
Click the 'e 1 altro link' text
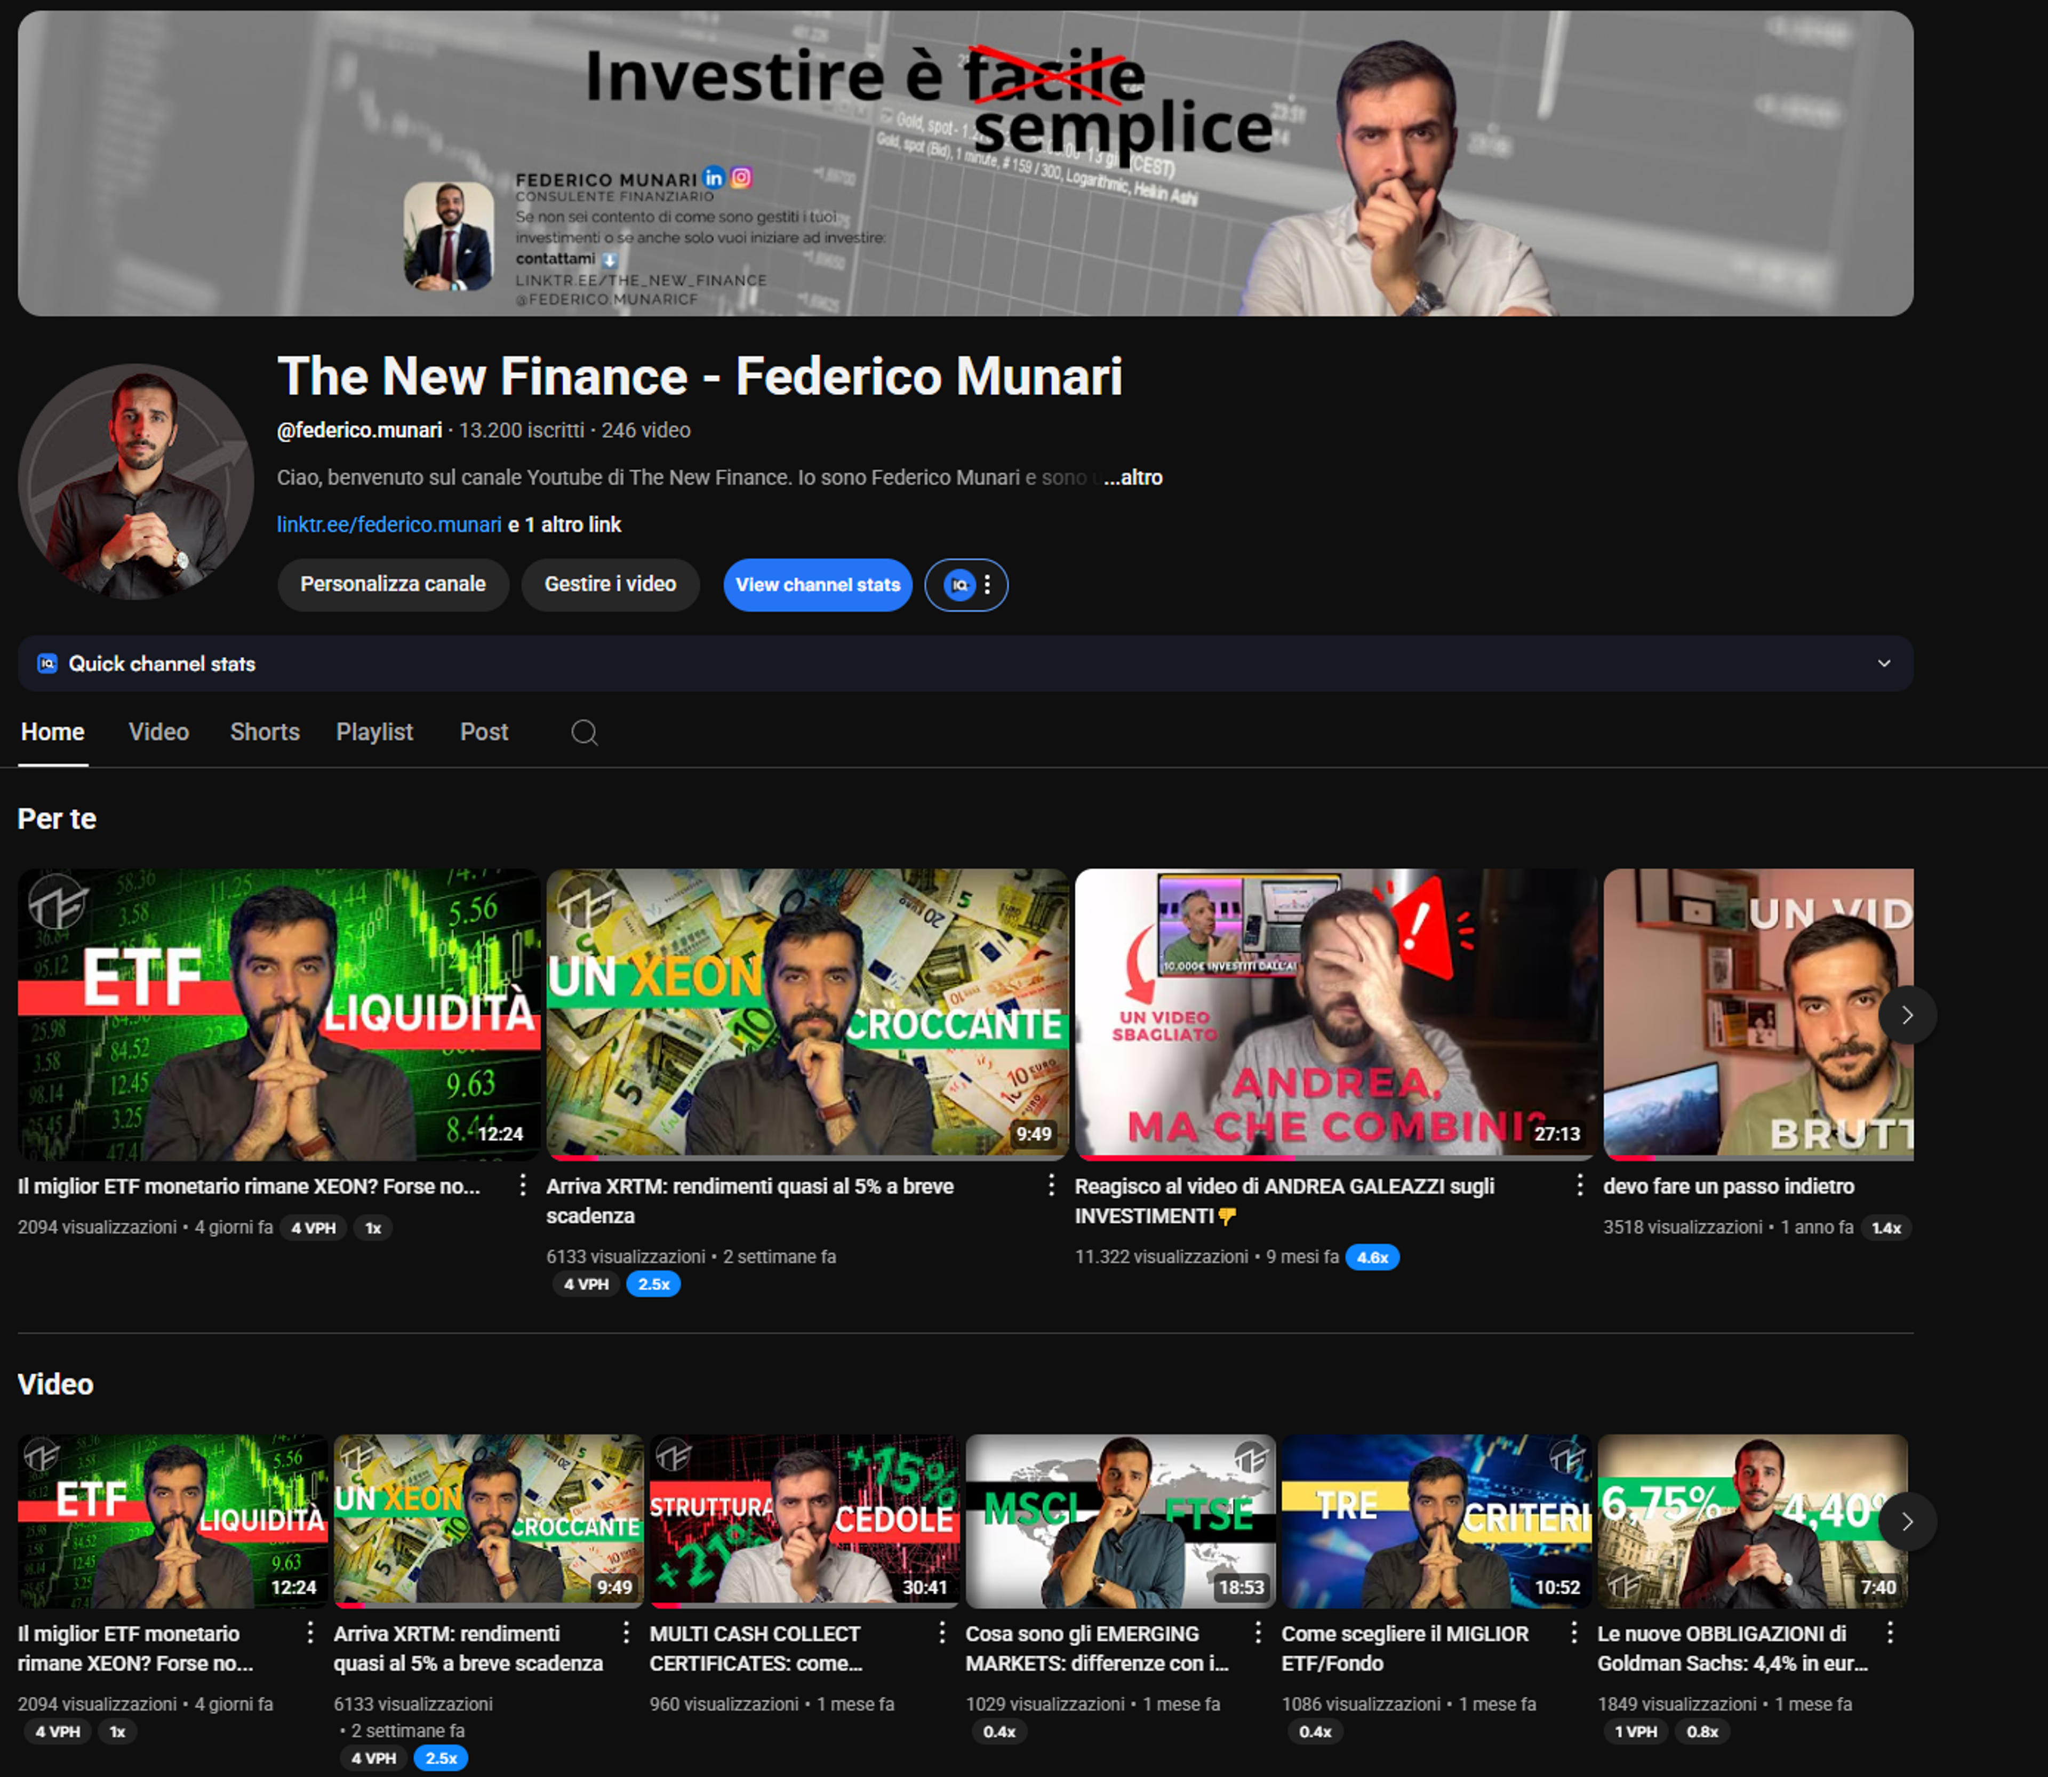[x=565, y=524]
